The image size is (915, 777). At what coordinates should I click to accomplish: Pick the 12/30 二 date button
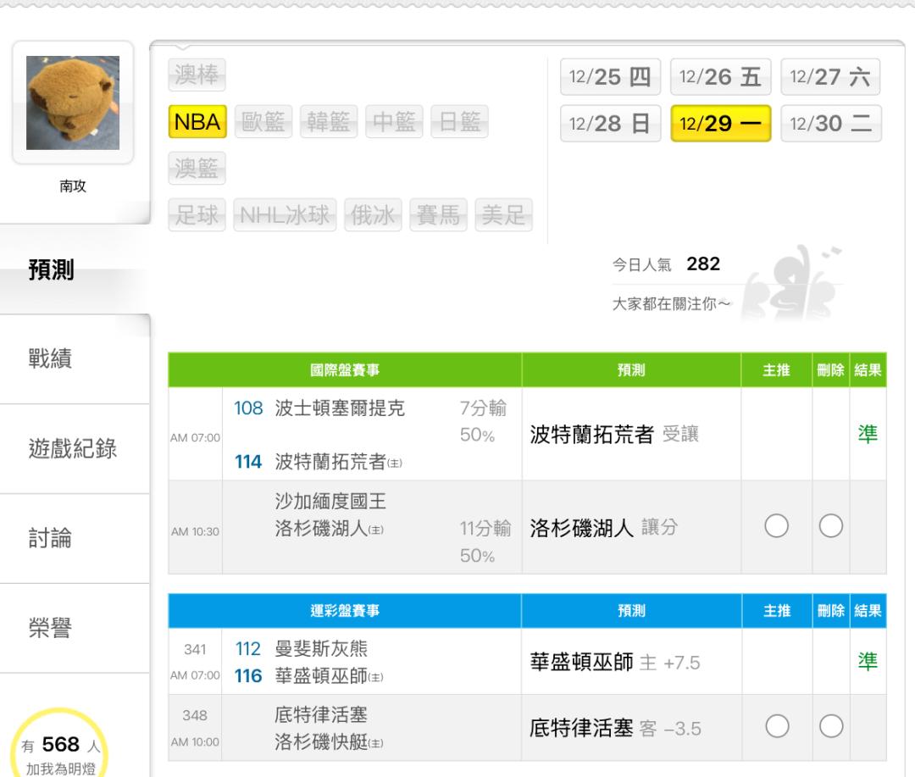830,124
